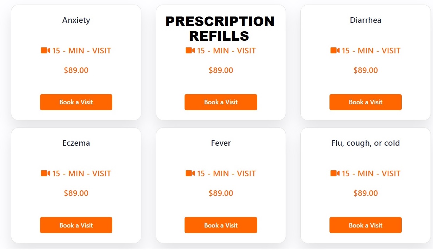The width and height of the screenshot is (433, 250).
Task: Book a Visit for Flu, cough, or cold
Action: (x=366, y=225)
